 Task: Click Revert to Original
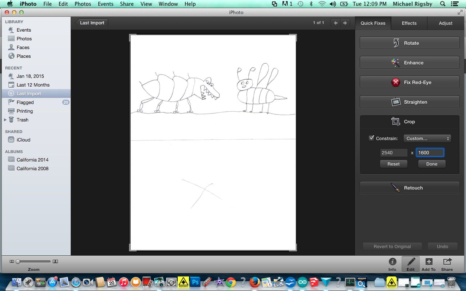pos(392,246)
